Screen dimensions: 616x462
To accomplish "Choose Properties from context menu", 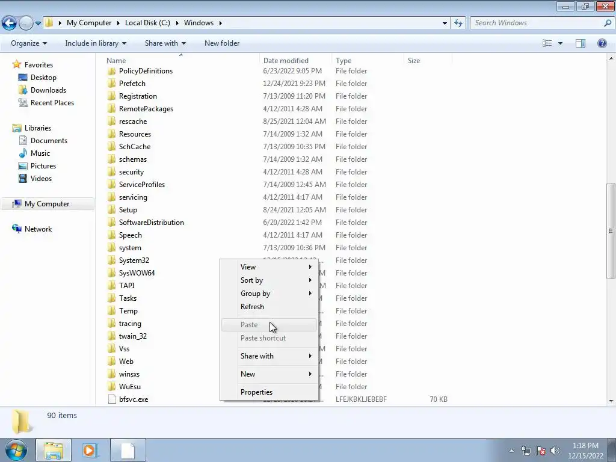I will 269,392.
